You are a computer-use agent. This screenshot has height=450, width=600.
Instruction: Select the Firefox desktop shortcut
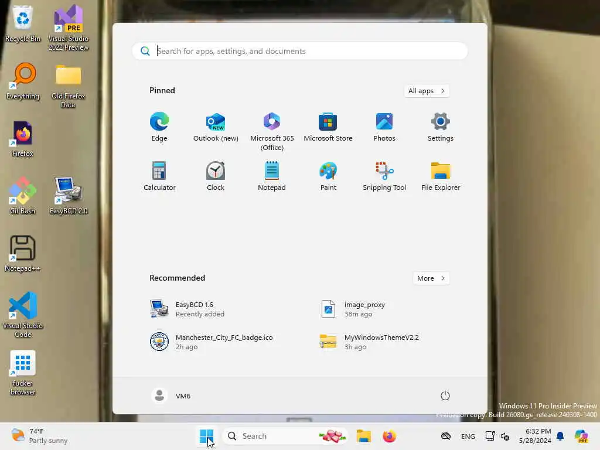click(23, 138)
